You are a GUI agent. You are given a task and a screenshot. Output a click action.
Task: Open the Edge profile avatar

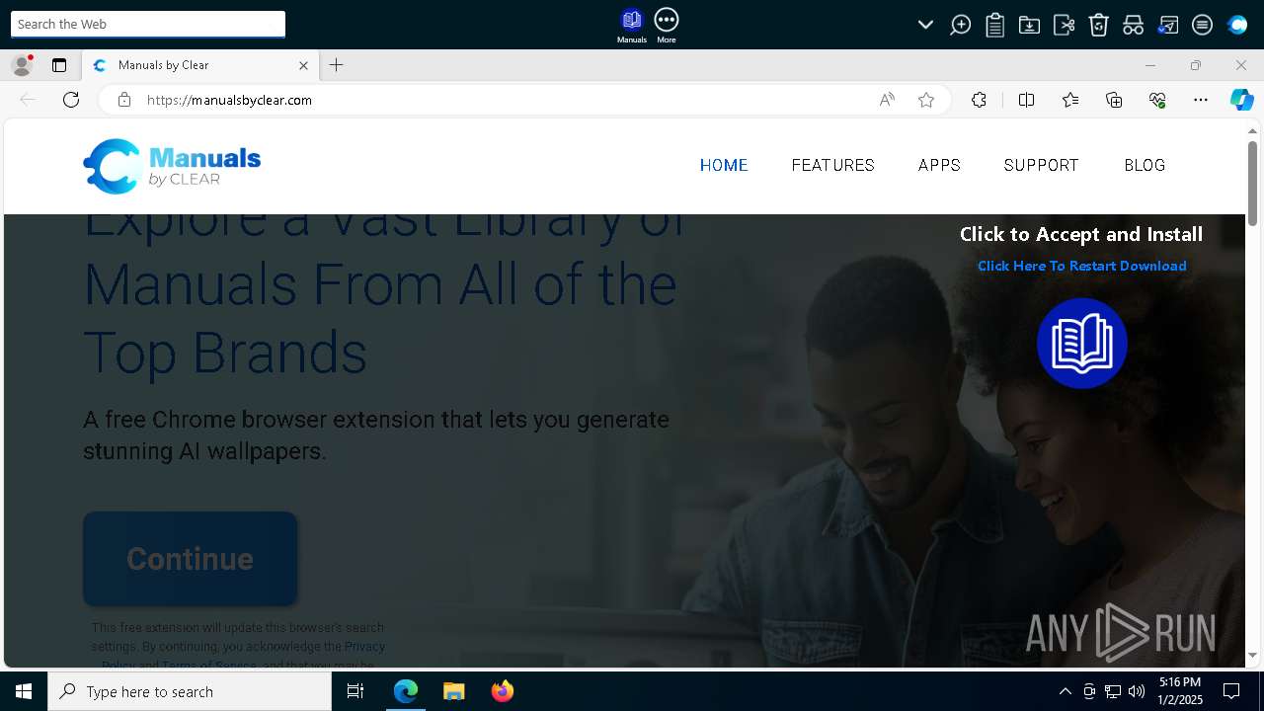[22, 65]
